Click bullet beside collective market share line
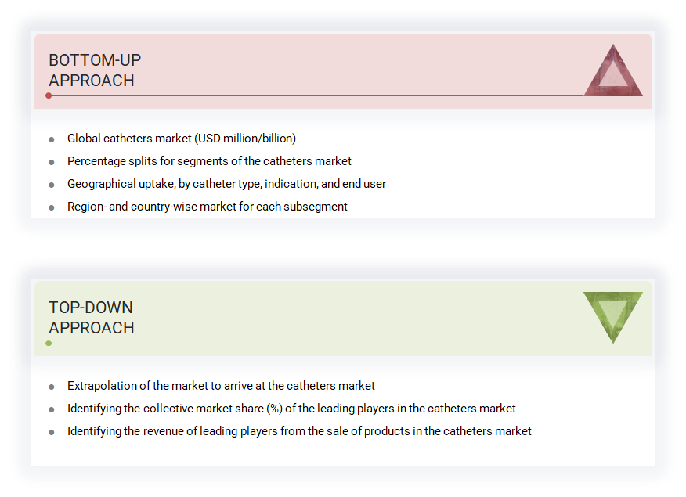The image size is (686, 497). (52, 409)
